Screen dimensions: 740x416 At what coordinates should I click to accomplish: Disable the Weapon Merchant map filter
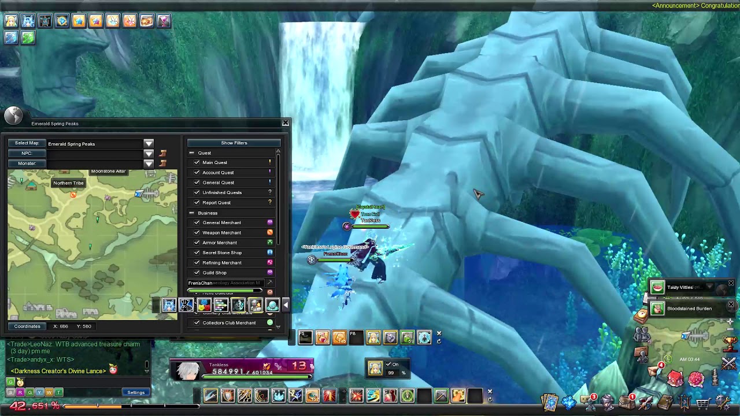tap(197, 232)
